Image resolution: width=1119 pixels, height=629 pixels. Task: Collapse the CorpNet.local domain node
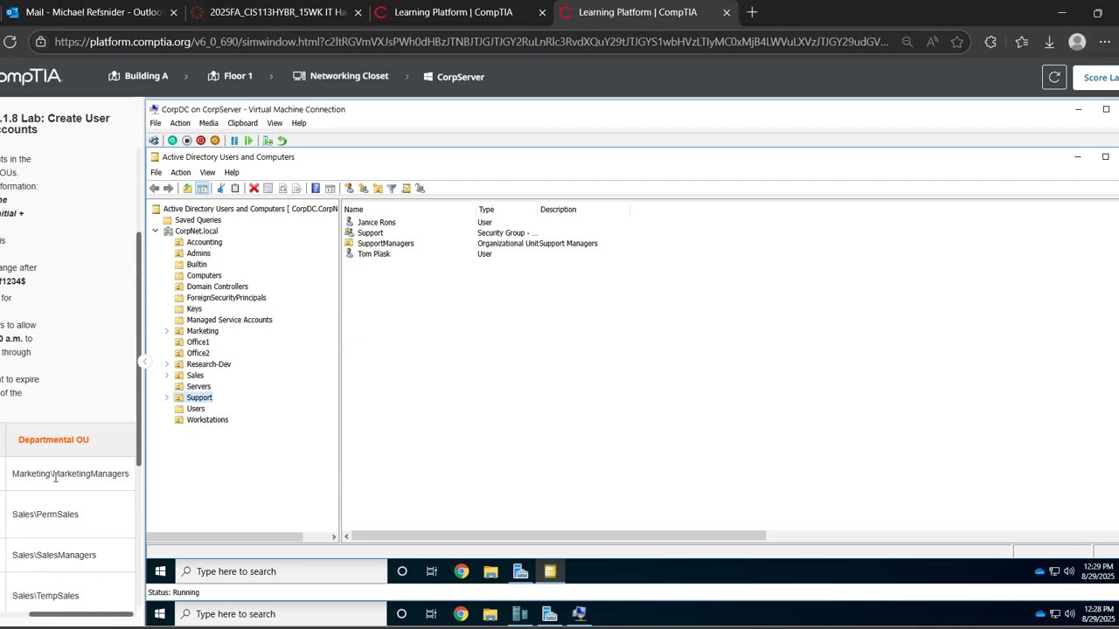(x=156, y=232)
